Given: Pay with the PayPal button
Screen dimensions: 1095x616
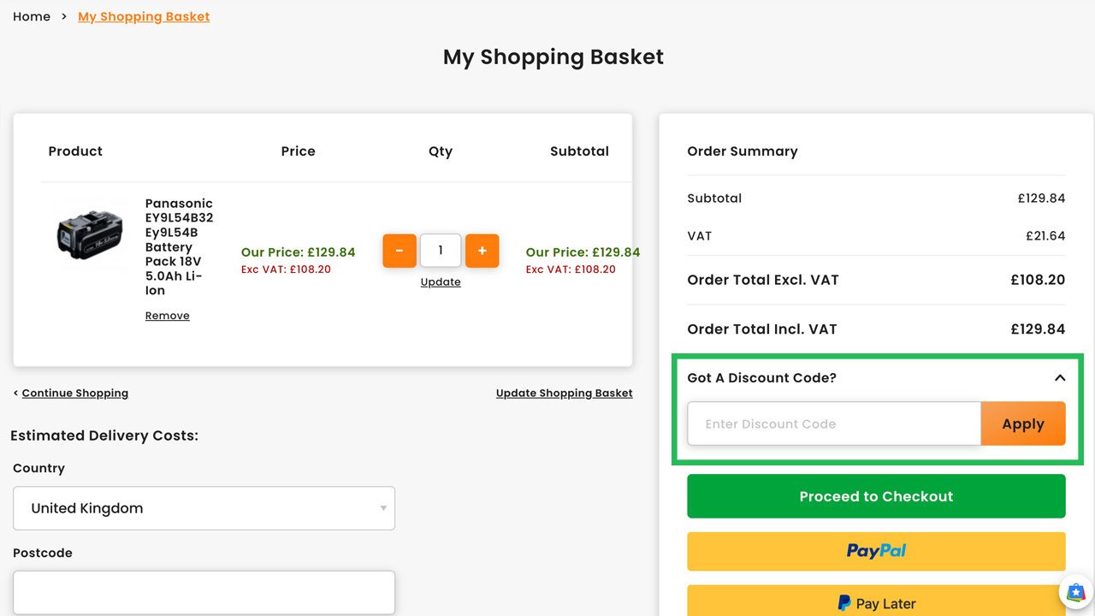Looking at the screenshot, I should [876, 551].
